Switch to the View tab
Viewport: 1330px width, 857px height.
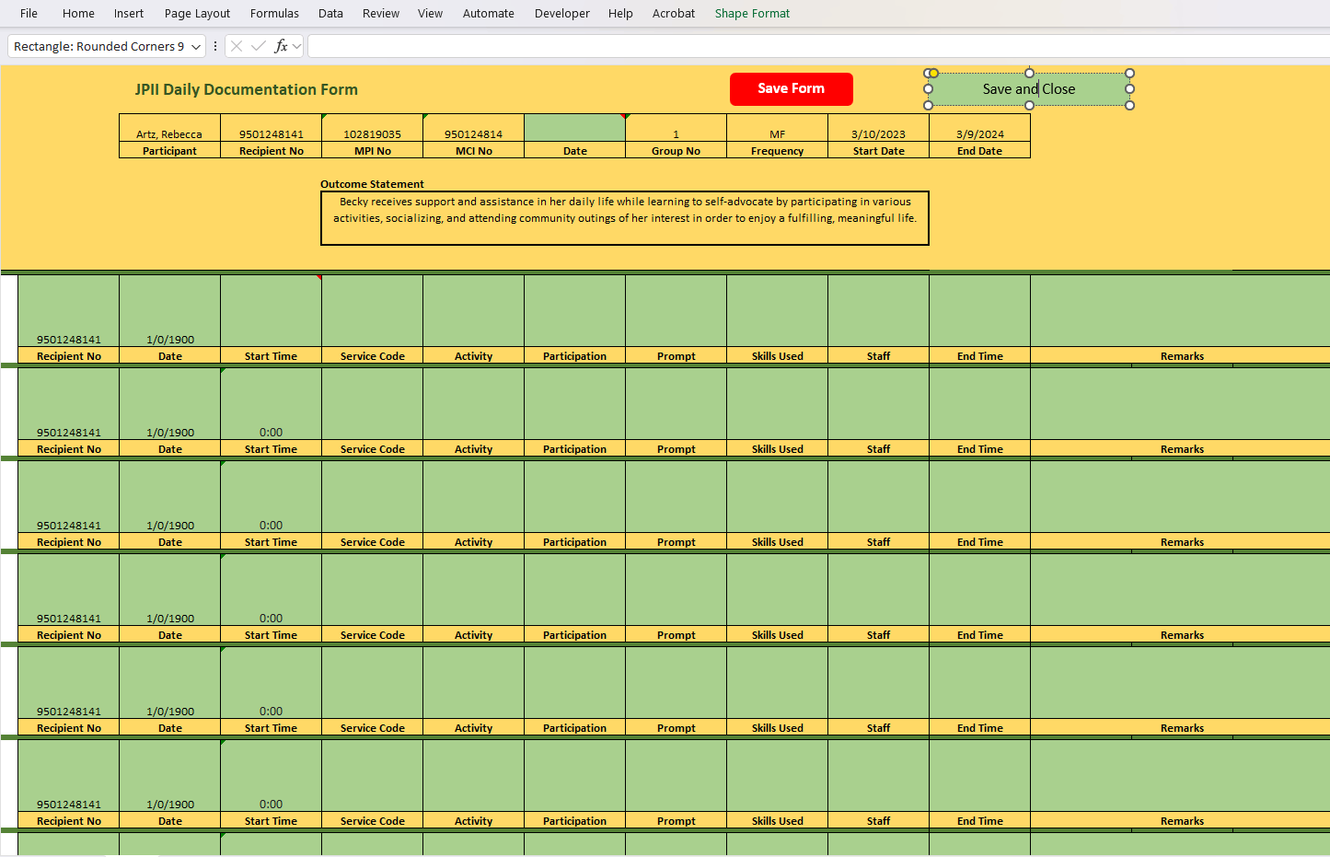pos(430,13)
